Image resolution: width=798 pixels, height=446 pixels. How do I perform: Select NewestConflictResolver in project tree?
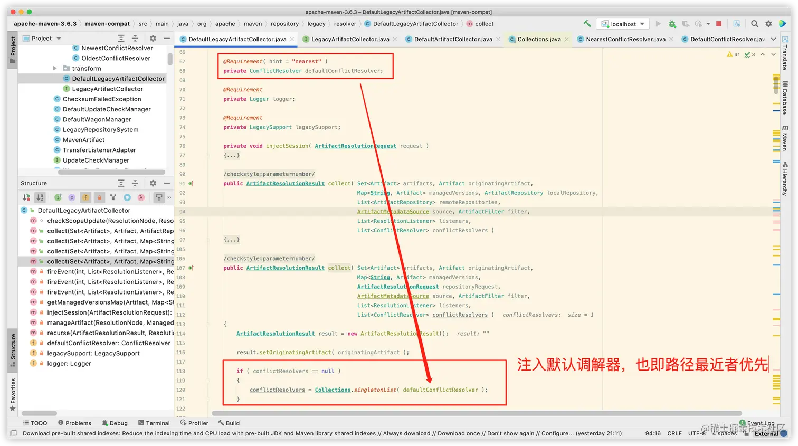(112, 48)
